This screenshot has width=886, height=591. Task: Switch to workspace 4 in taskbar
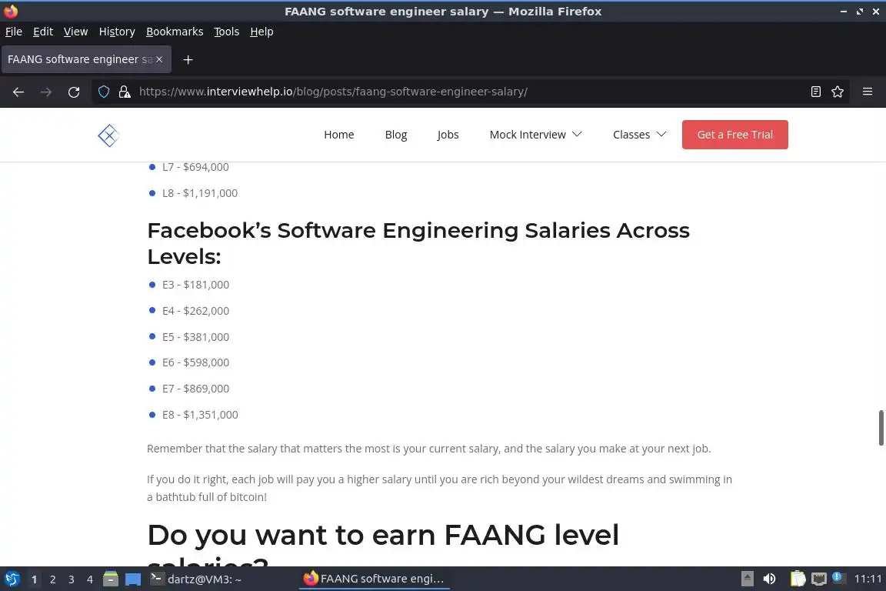90,579
